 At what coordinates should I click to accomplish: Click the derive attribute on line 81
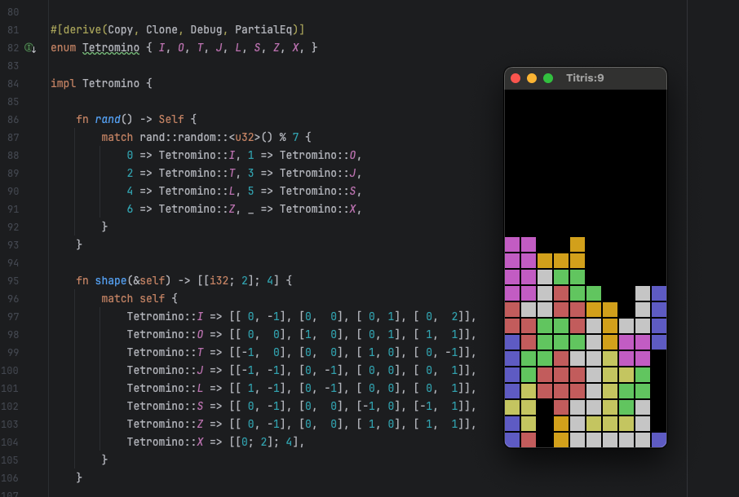click(x=79, y=30)
